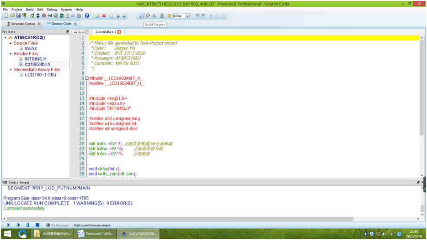Click the blank-page New File icon
This screenshot has height=240, width=427.
pos(112,16)
